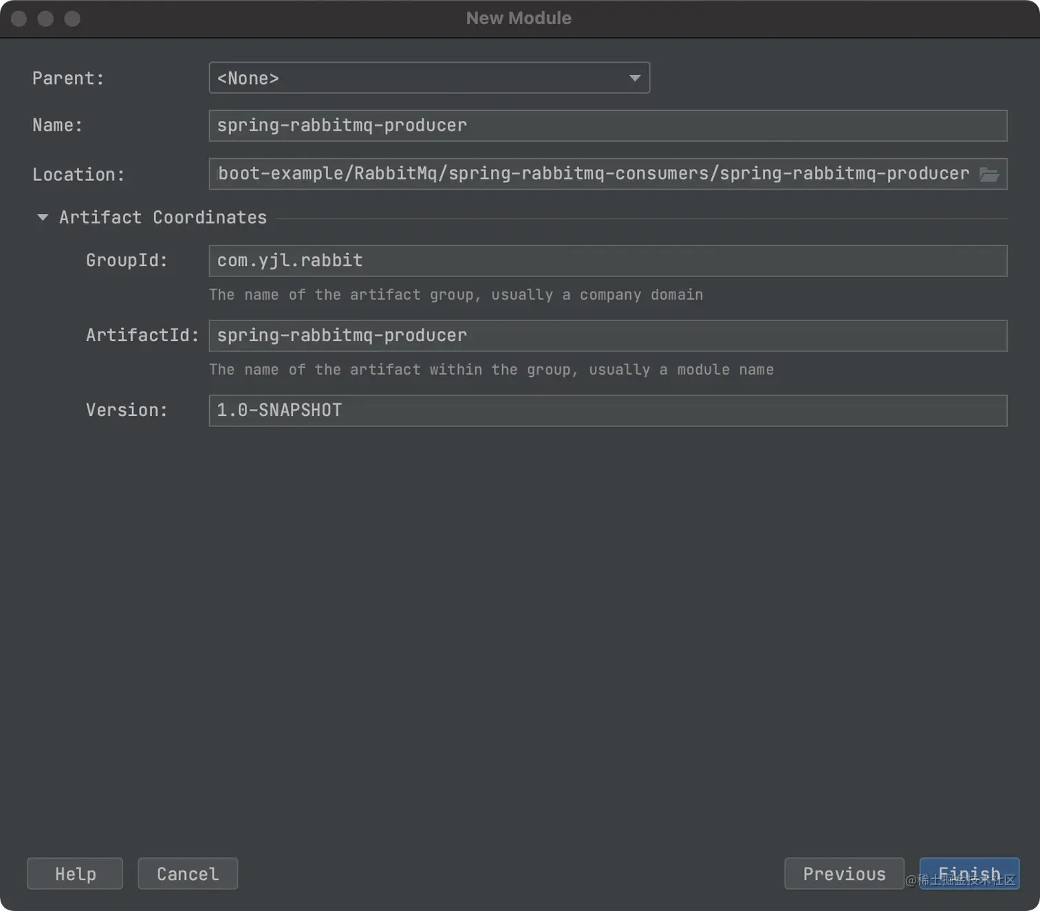This screenshot has height=911, width=1040.
Task: Click into the ArtifactId field
Action: (x=607, y=336)
